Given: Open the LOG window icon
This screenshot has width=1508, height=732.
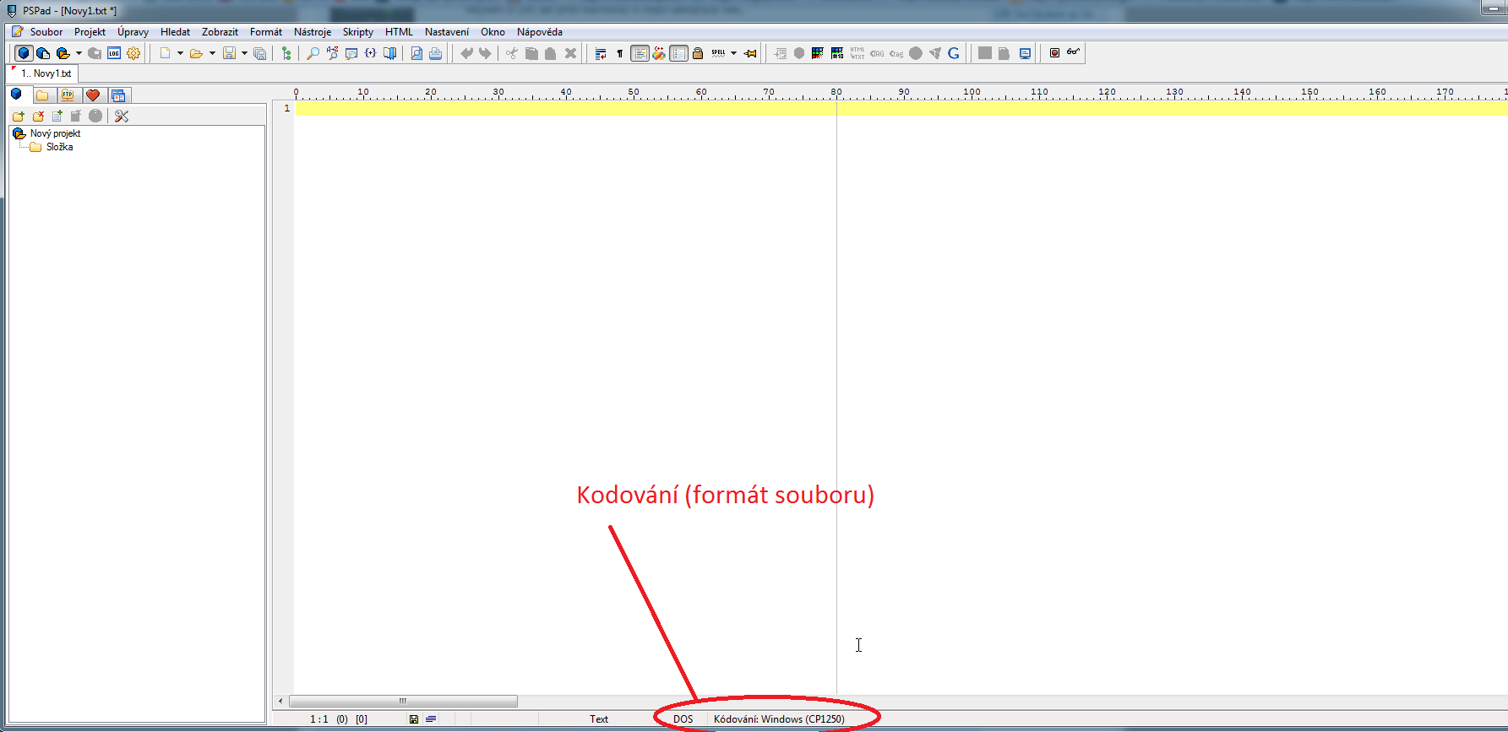Looking at the screenshot, I should click(114, 53).
